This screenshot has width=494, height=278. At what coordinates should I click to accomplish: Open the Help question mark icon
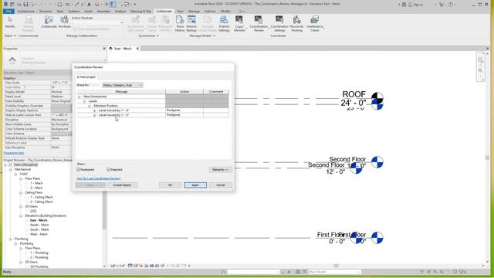[451, 5]
